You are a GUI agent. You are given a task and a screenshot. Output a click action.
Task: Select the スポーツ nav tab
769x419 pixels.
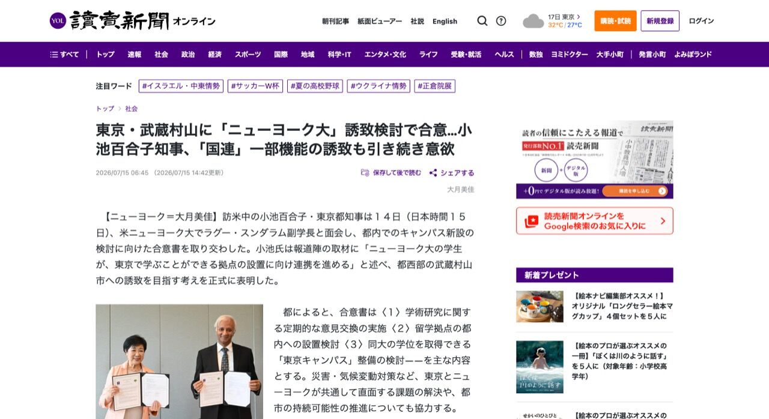(248, 55)
